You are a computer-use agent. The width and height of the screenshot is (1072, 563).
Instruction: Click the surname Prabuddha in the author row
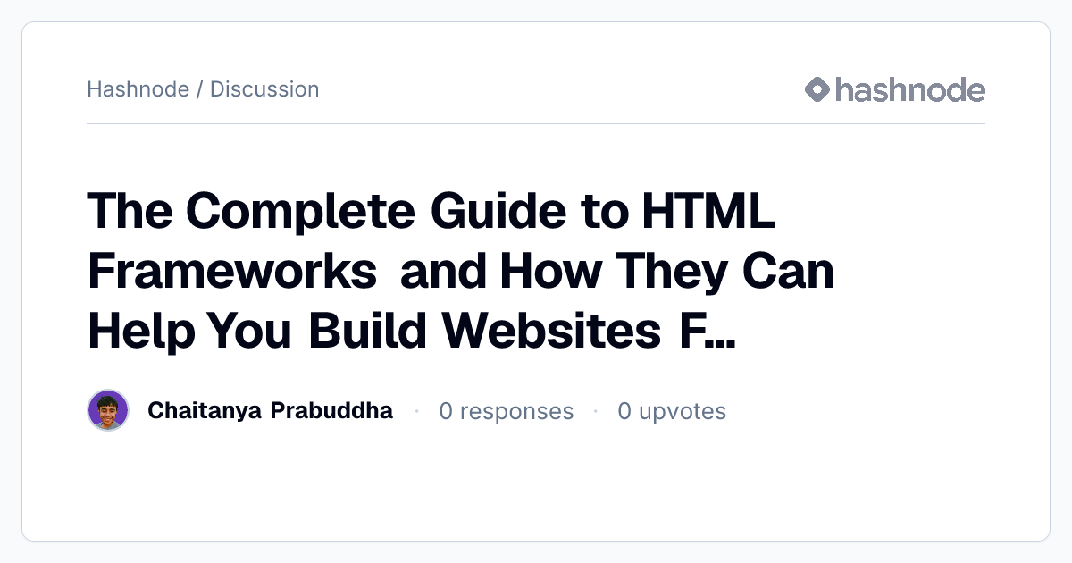click(x=331, y=410)
